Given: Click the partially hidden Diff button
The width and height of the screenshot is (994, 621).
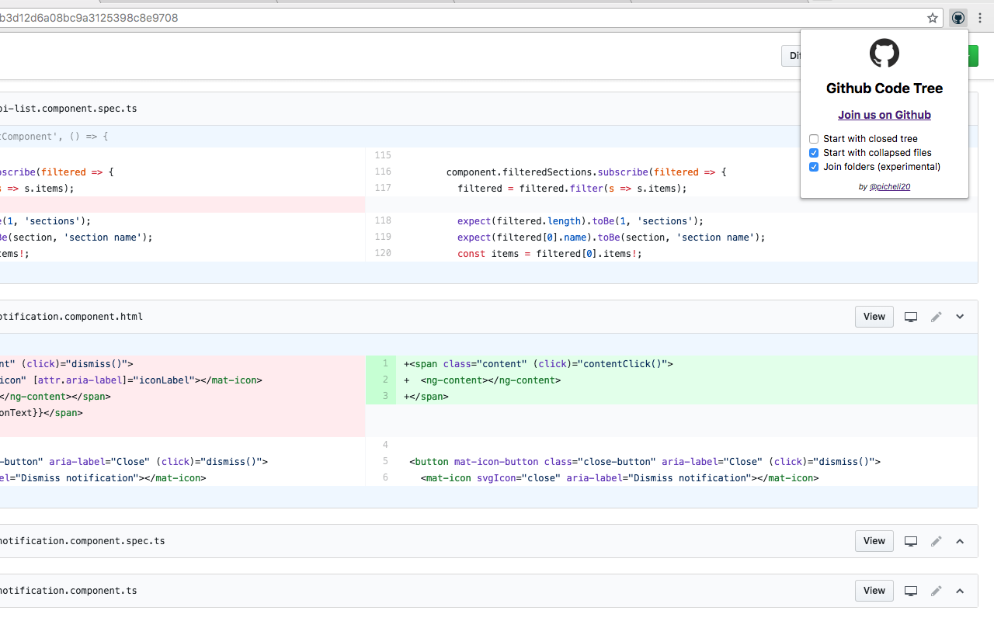Looking at the screenshot, I should point(791,56).
